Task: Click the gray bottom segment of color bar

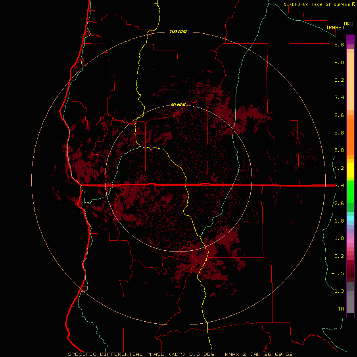Action: [350, 304]
